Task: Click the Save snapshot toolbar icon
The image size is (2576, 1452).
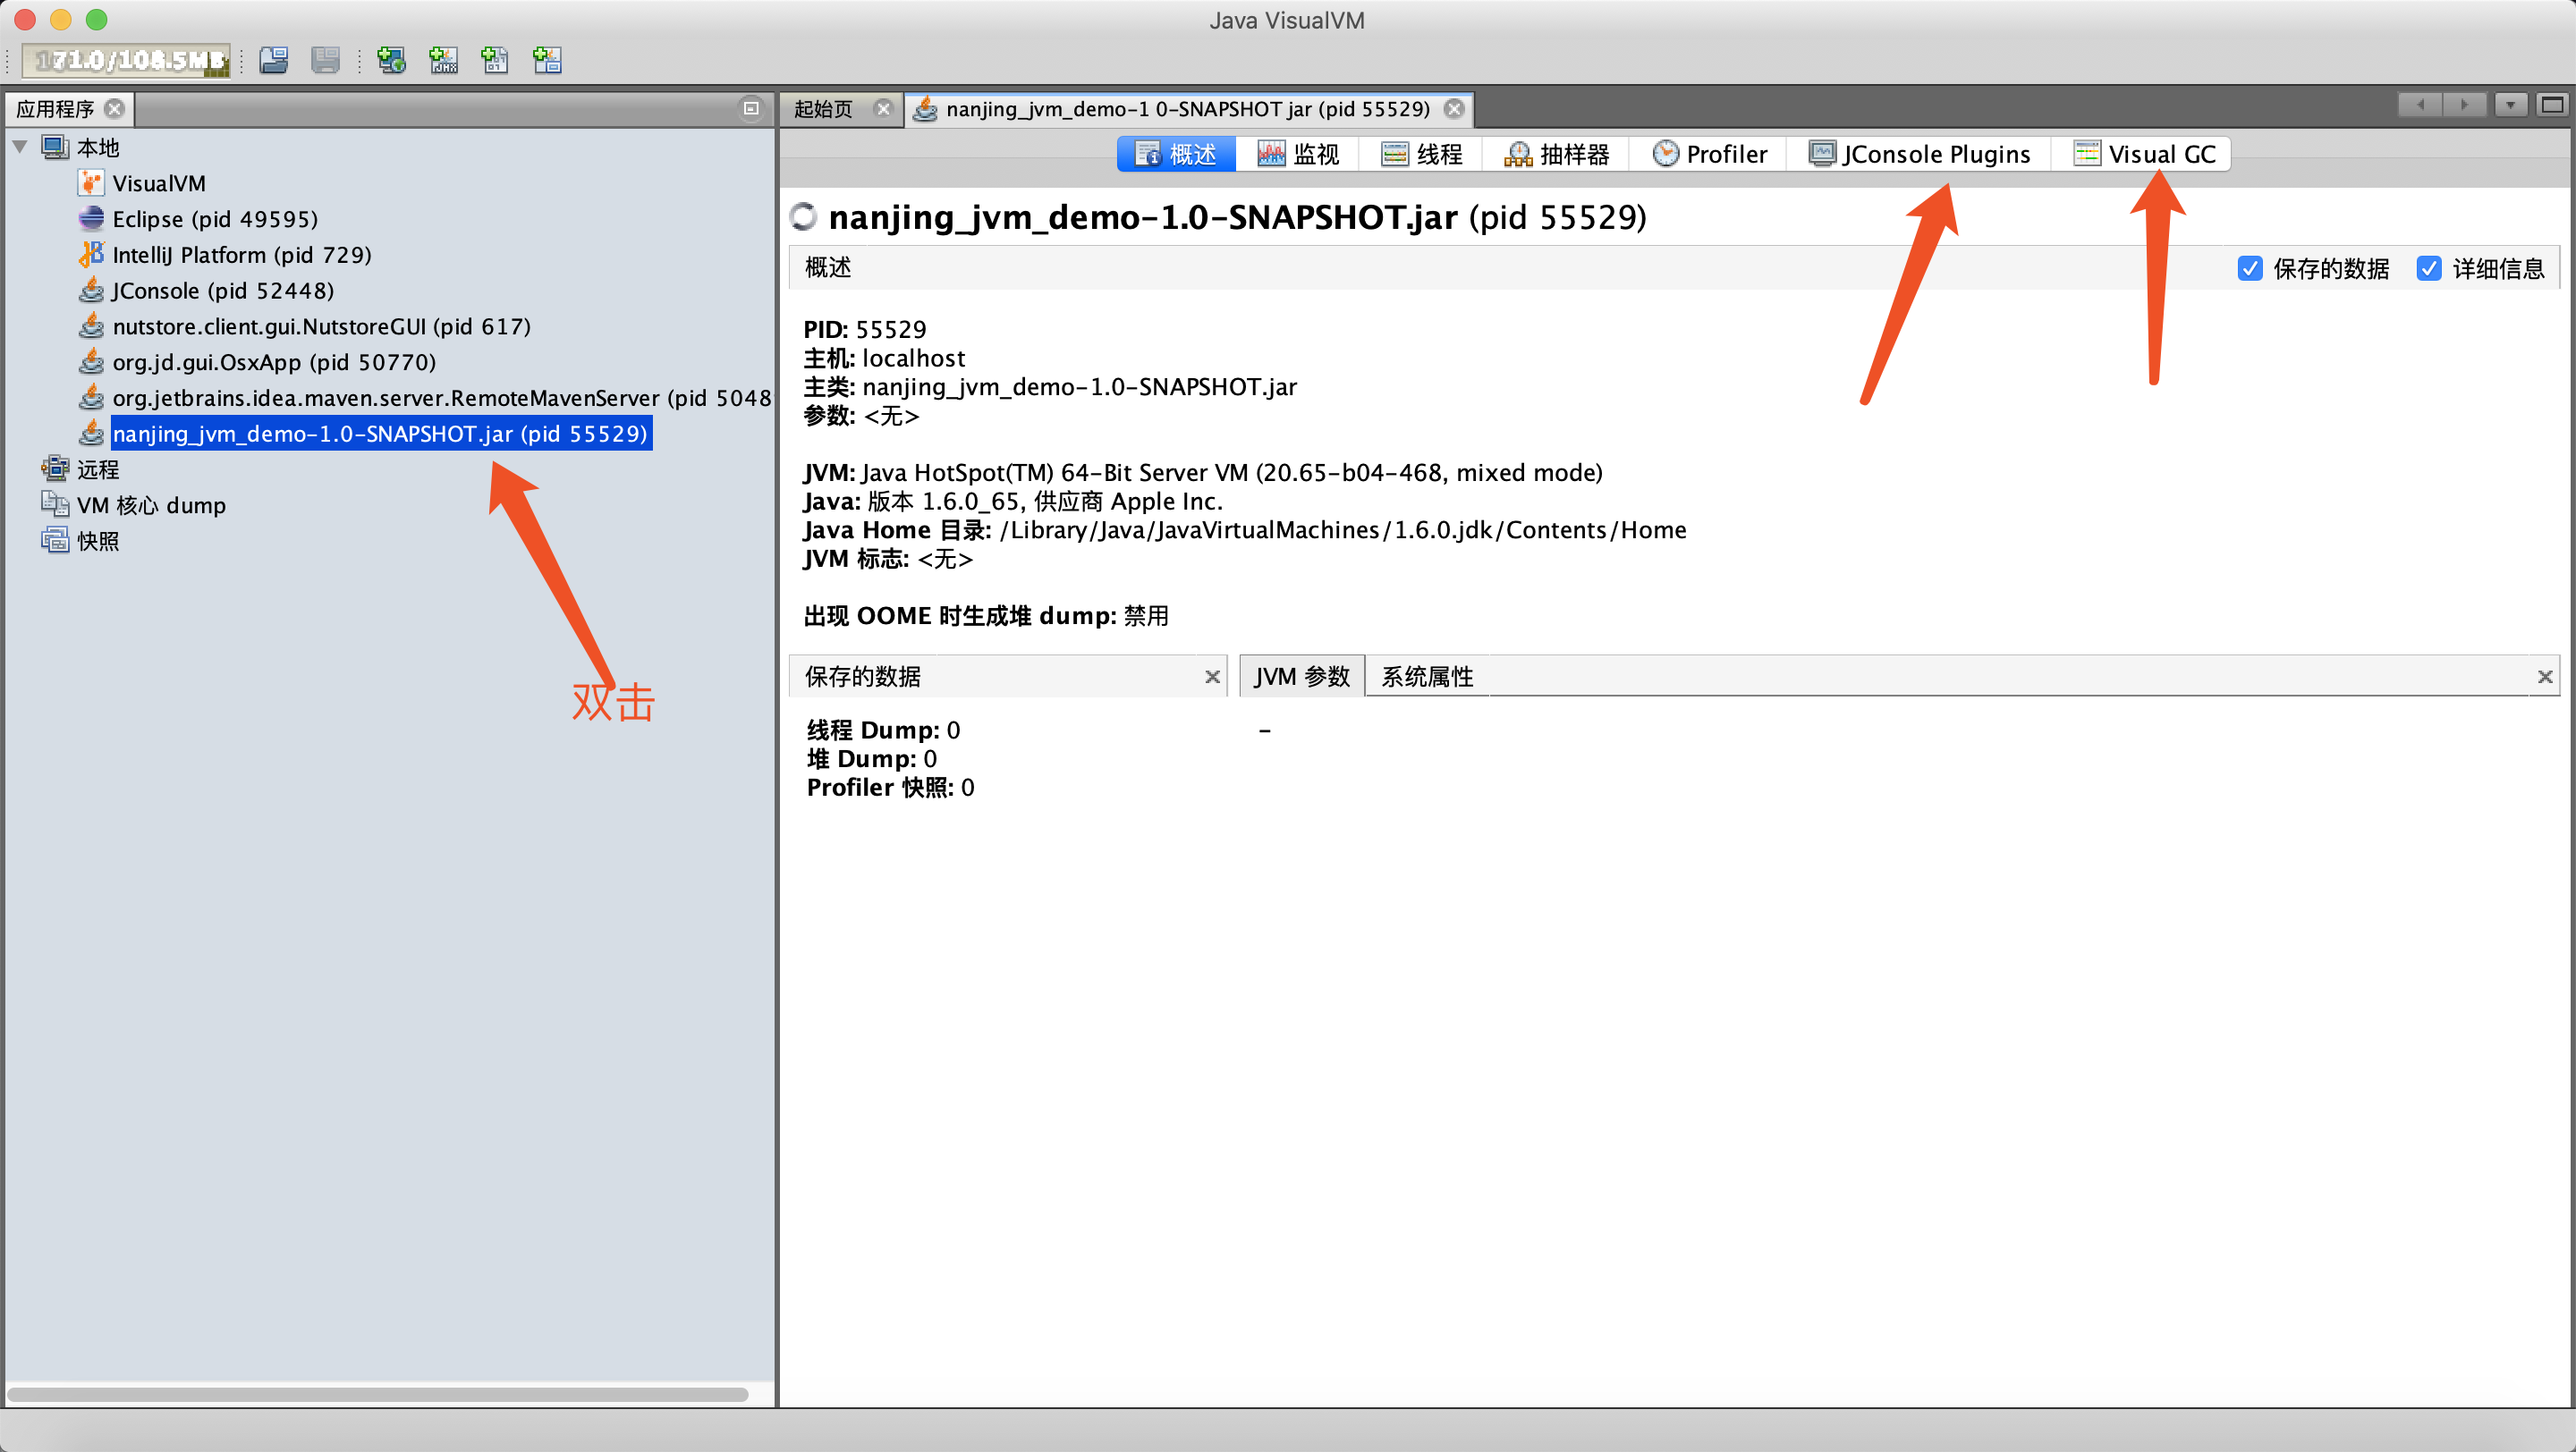Action: [325, 60]
